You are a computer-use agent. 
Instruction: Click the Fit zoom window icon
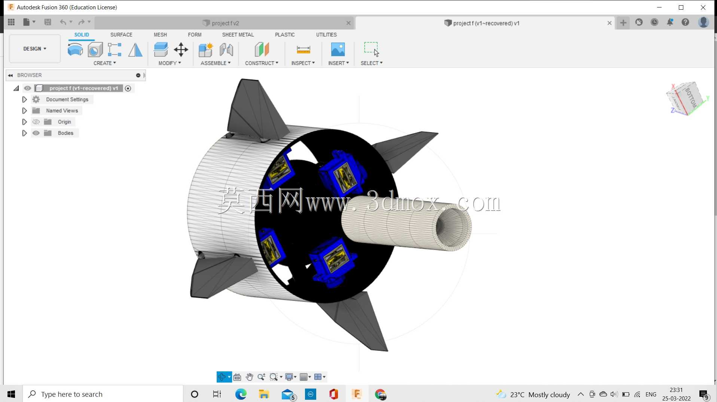point(274,377)
